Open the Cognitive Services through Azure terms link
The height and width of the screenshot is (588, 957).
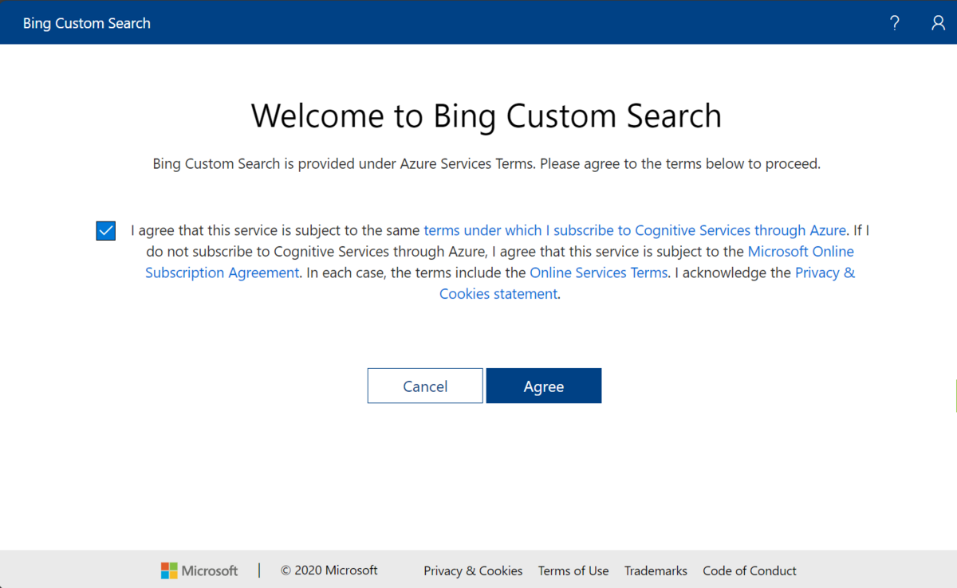pyautogui.click(x=635, y=230)
